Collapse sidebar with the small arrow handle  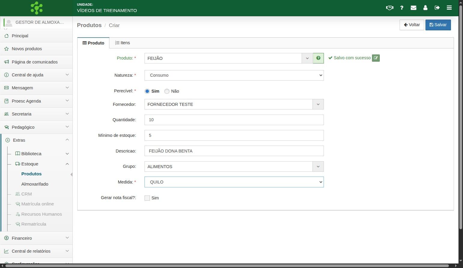point(71,174)
